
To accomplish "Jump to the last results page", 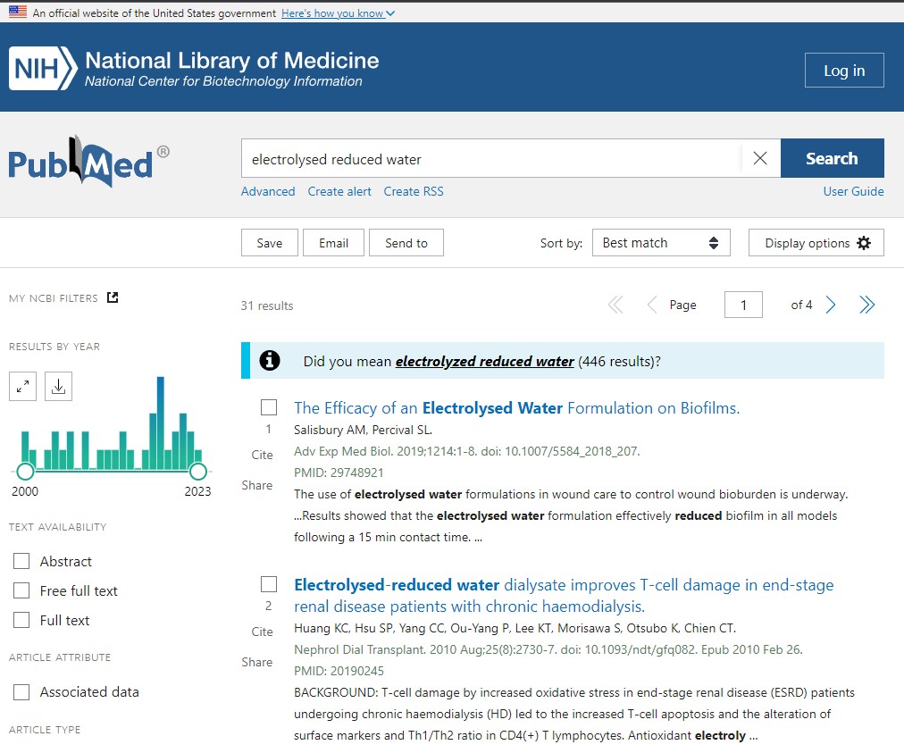I will coord(866,305).
